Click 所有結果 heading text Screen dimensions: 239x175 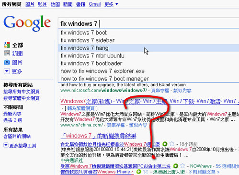point(13,129)
